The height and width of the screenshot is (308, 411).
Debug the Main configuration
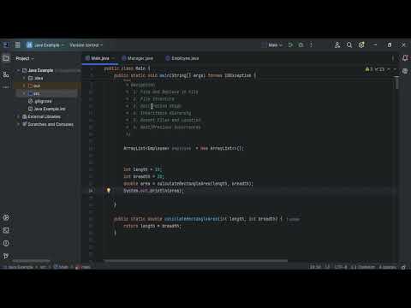click(x=301, y=44)
